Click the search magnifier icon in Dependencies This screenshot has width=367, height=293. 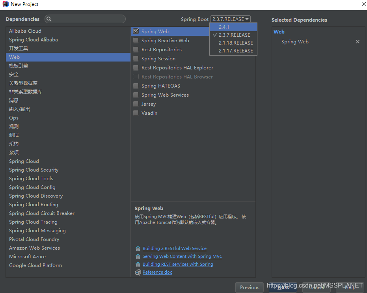point(49,19)
